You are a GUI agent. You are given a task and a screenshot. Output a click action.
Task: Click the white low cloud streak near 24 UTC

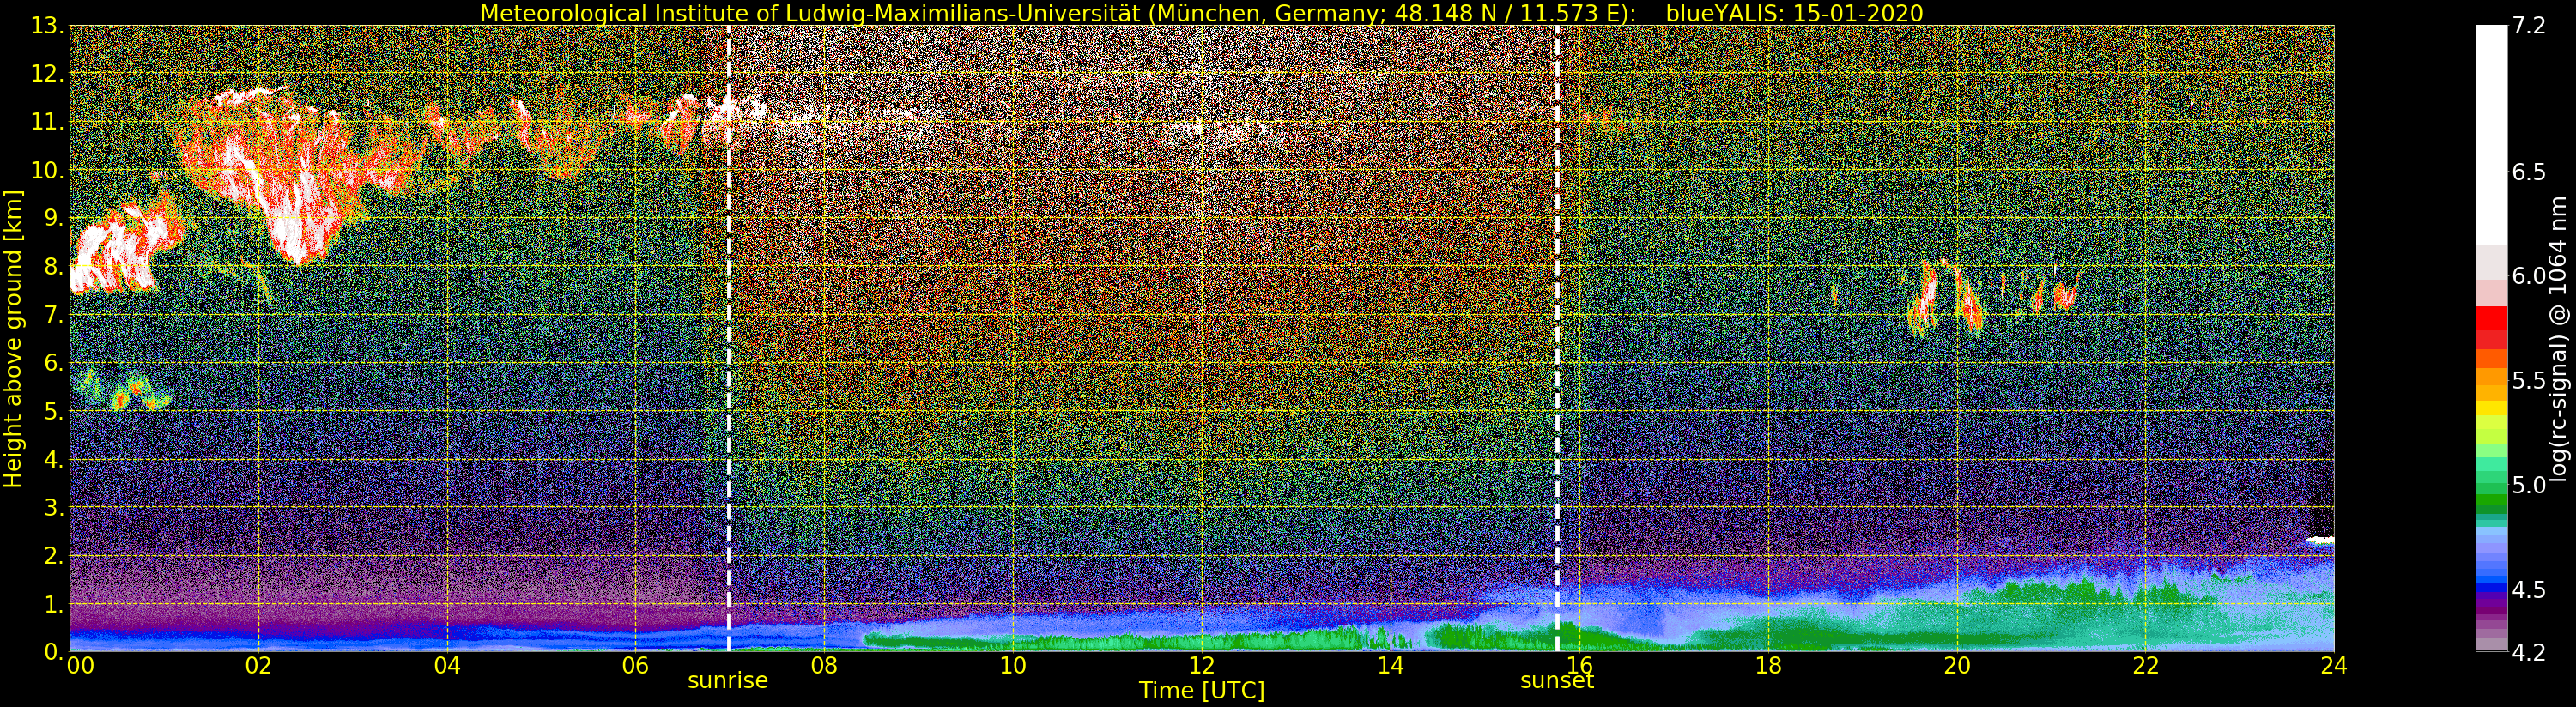2320,541
